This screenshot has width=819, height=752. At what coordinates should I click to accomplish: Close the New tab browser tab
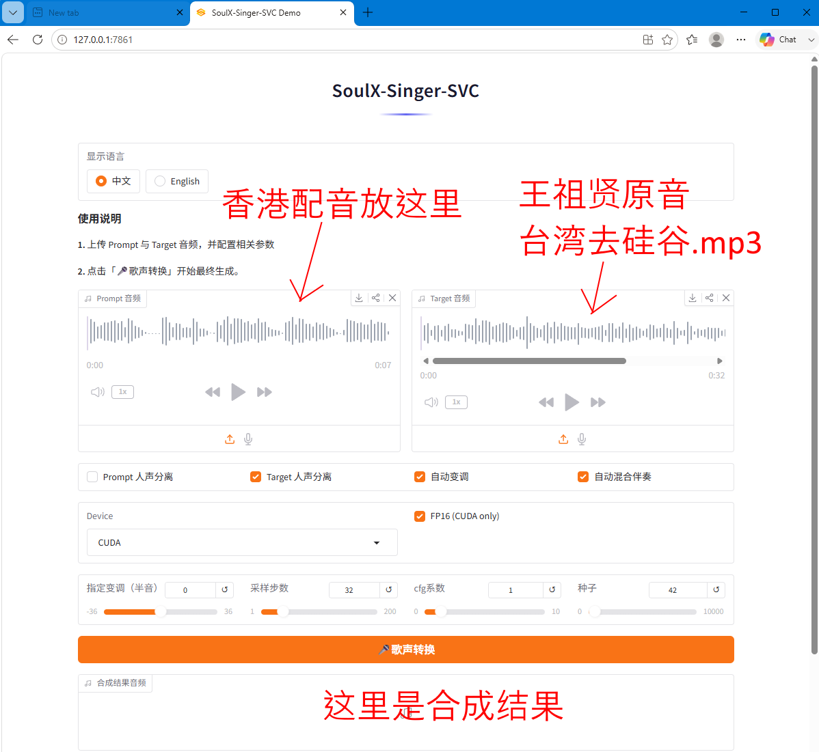(180, 12)
